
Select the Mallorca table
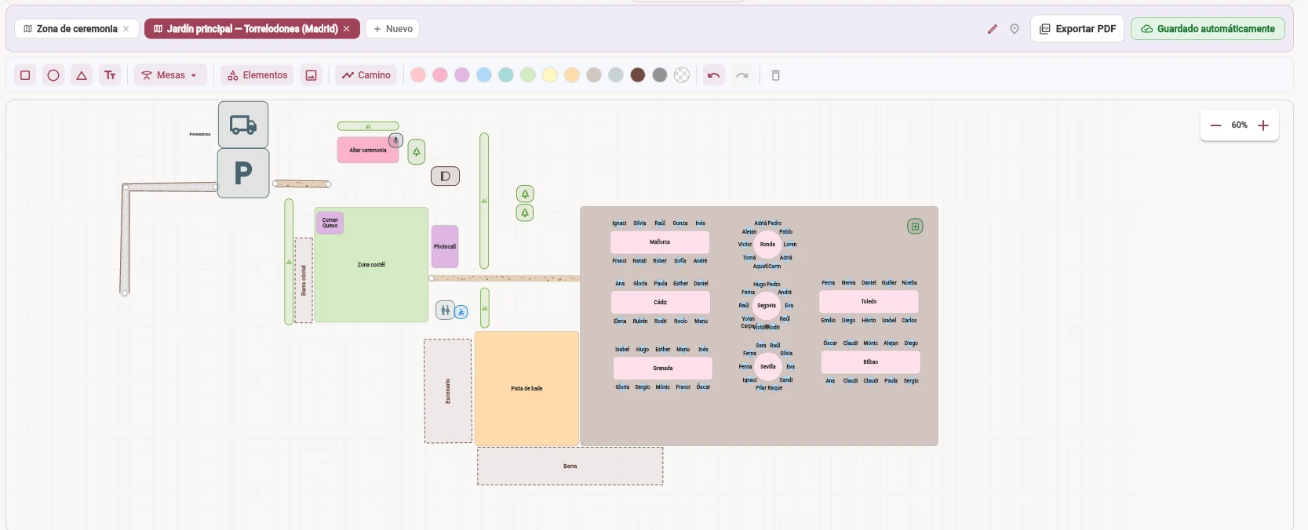coord(660,242)
